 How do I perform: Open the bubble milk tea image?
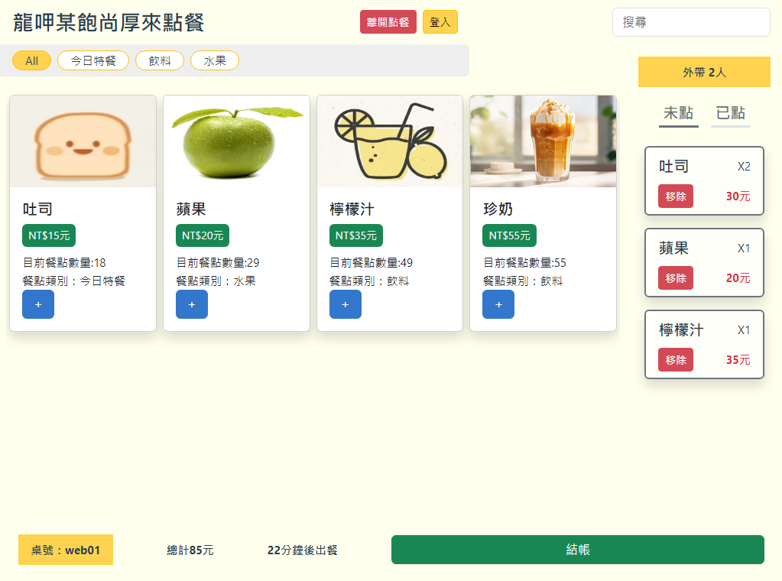(x=543, y=141)
